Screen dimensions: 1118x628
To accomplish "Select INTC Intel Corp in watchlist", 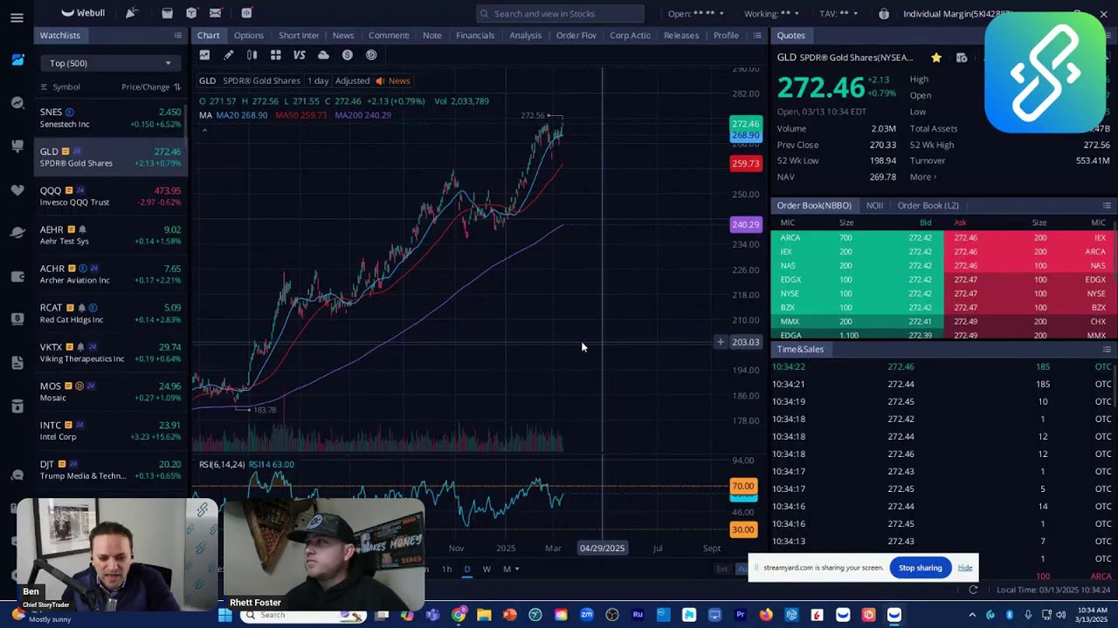I will click(x=110, y=431).
